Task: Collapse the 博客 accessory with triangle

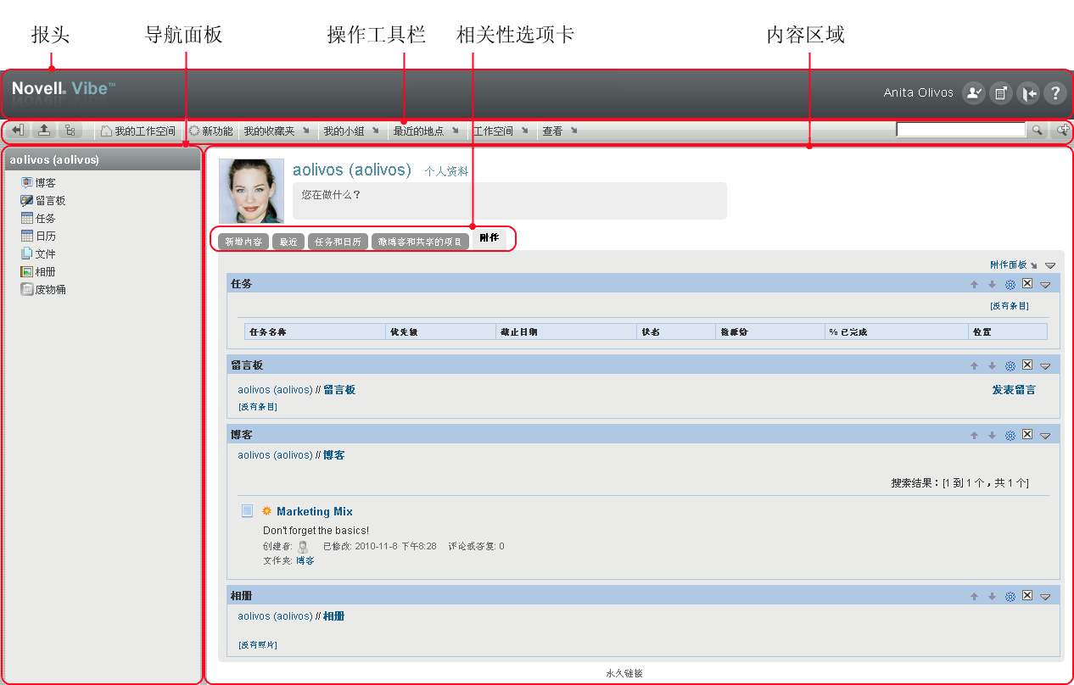Action: (x=1045, y=437)
